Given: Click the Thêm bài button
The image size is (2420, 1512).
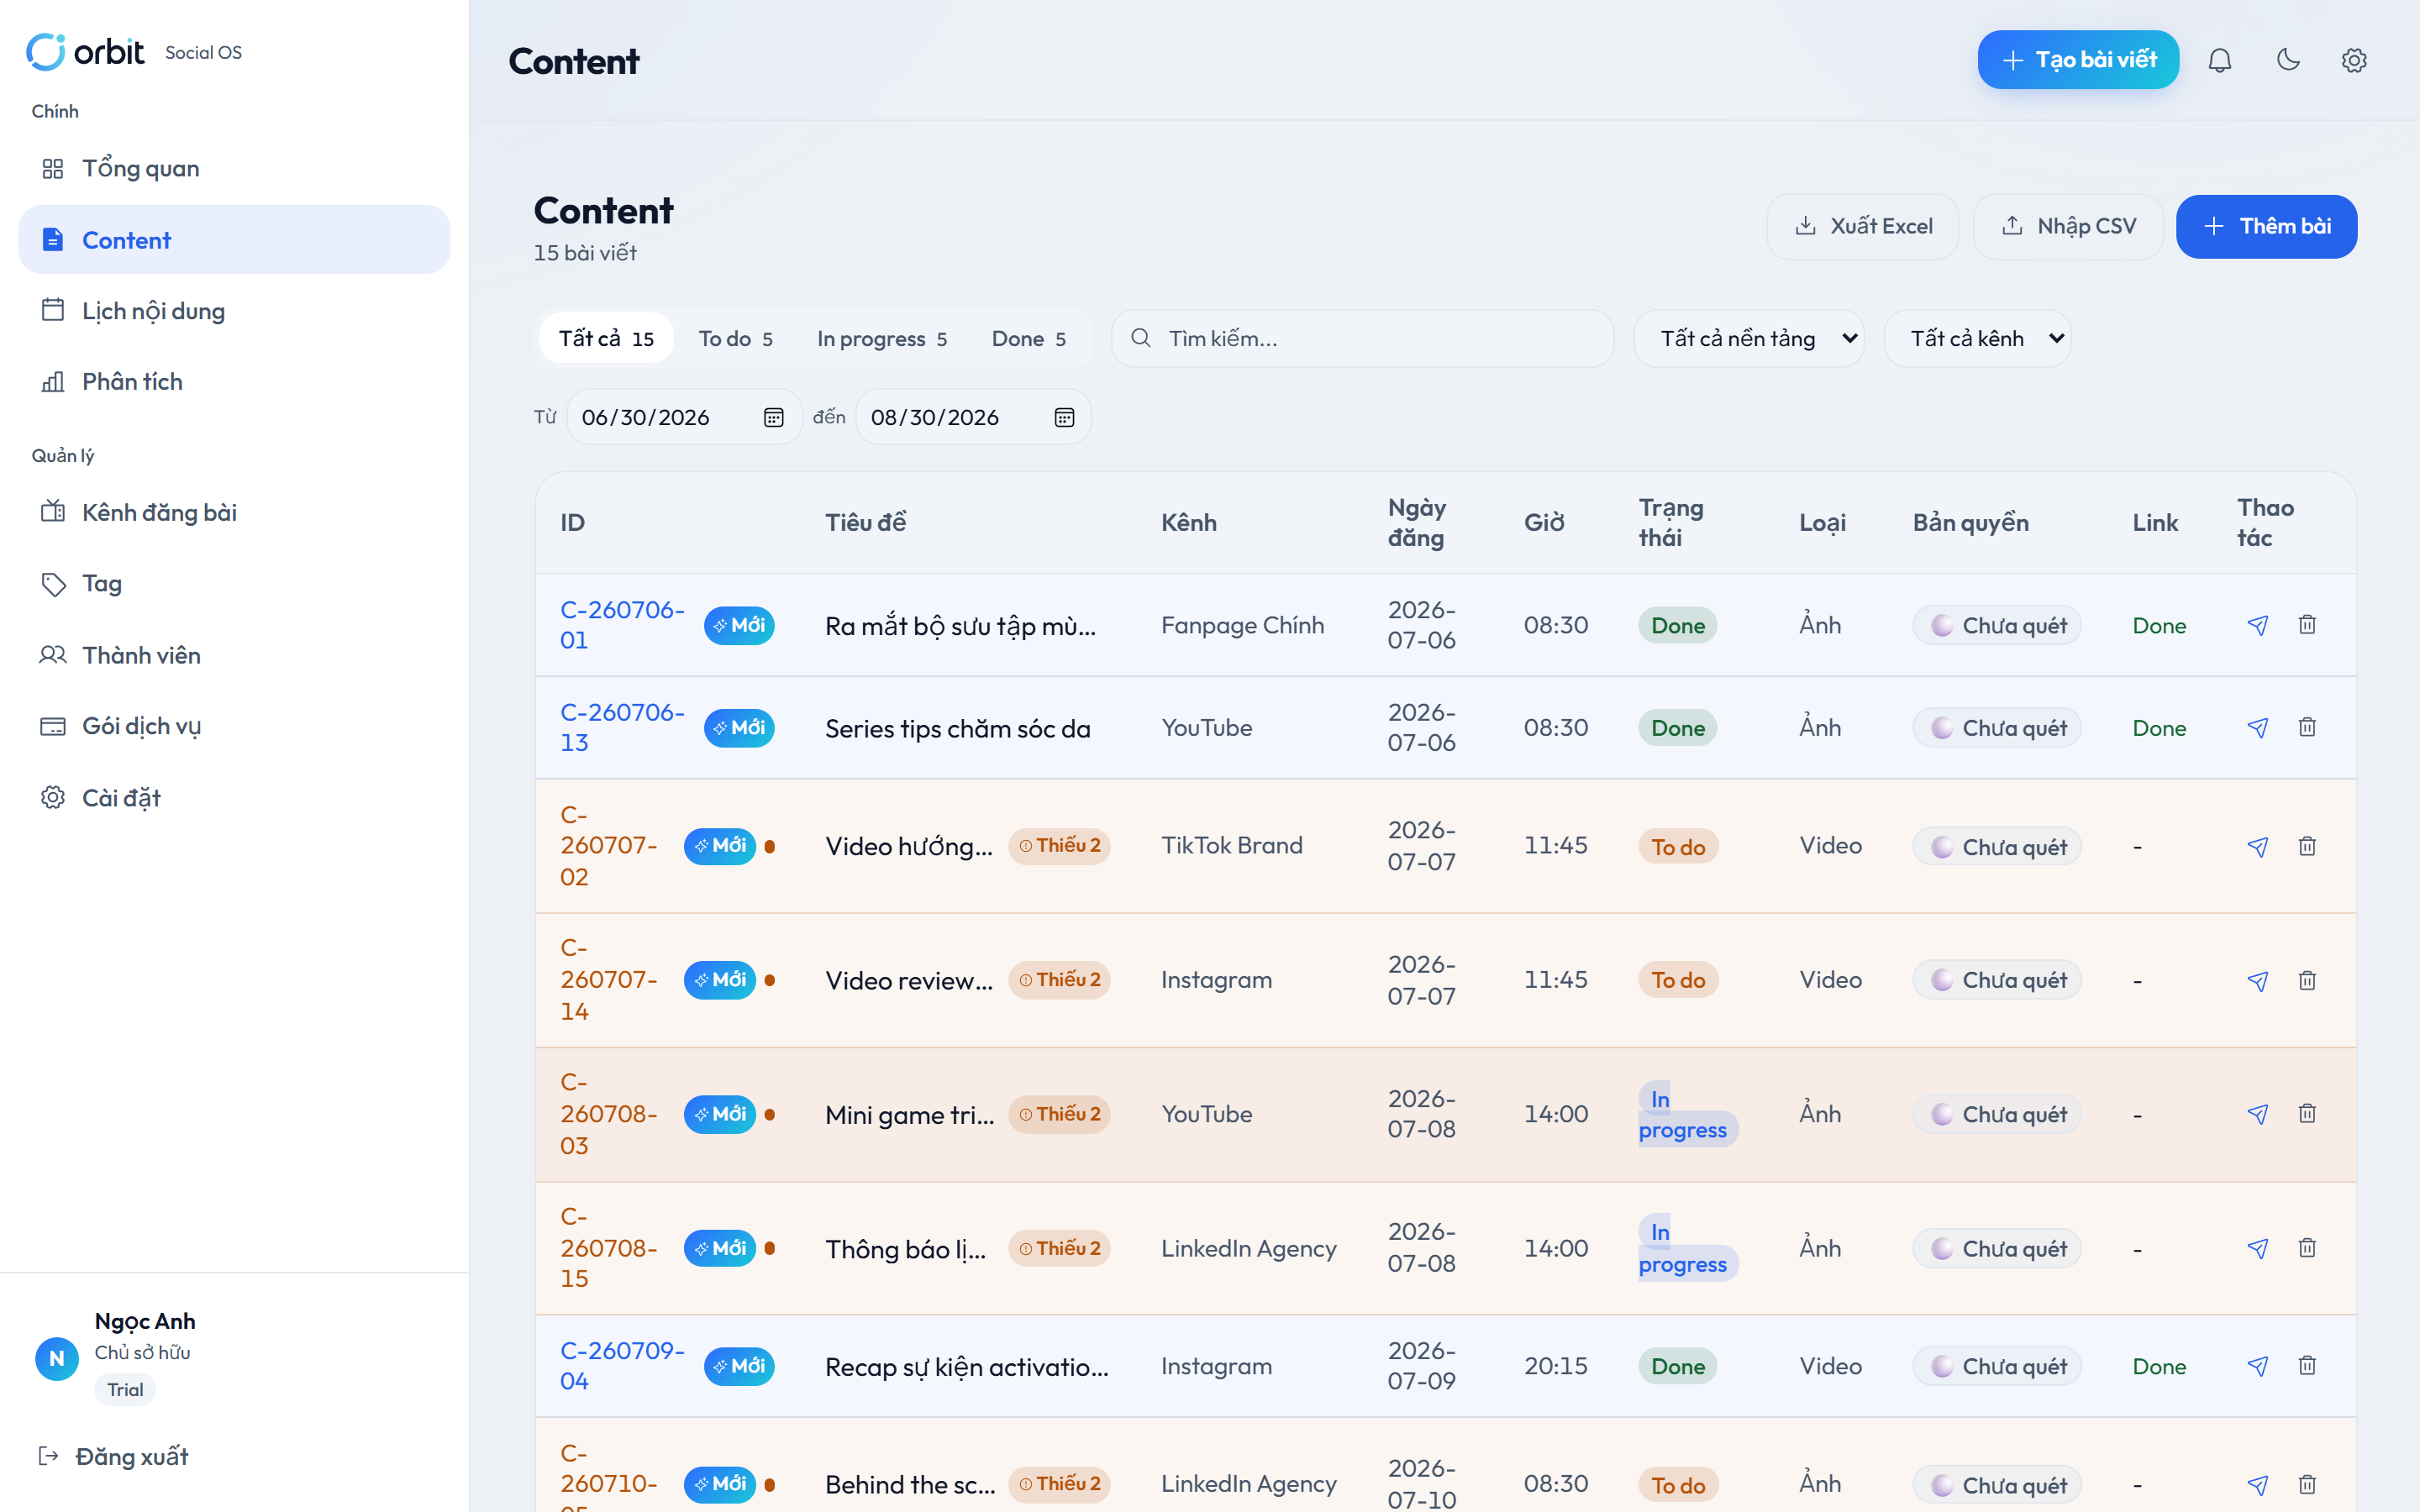Looking at the screenshot, I should (2266, 226).
